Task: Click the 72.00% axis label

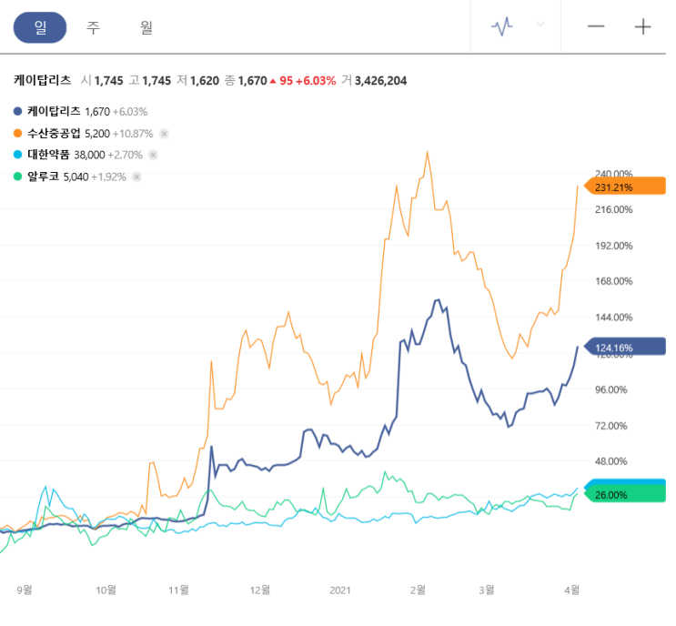Action: [x=611, y=426]
